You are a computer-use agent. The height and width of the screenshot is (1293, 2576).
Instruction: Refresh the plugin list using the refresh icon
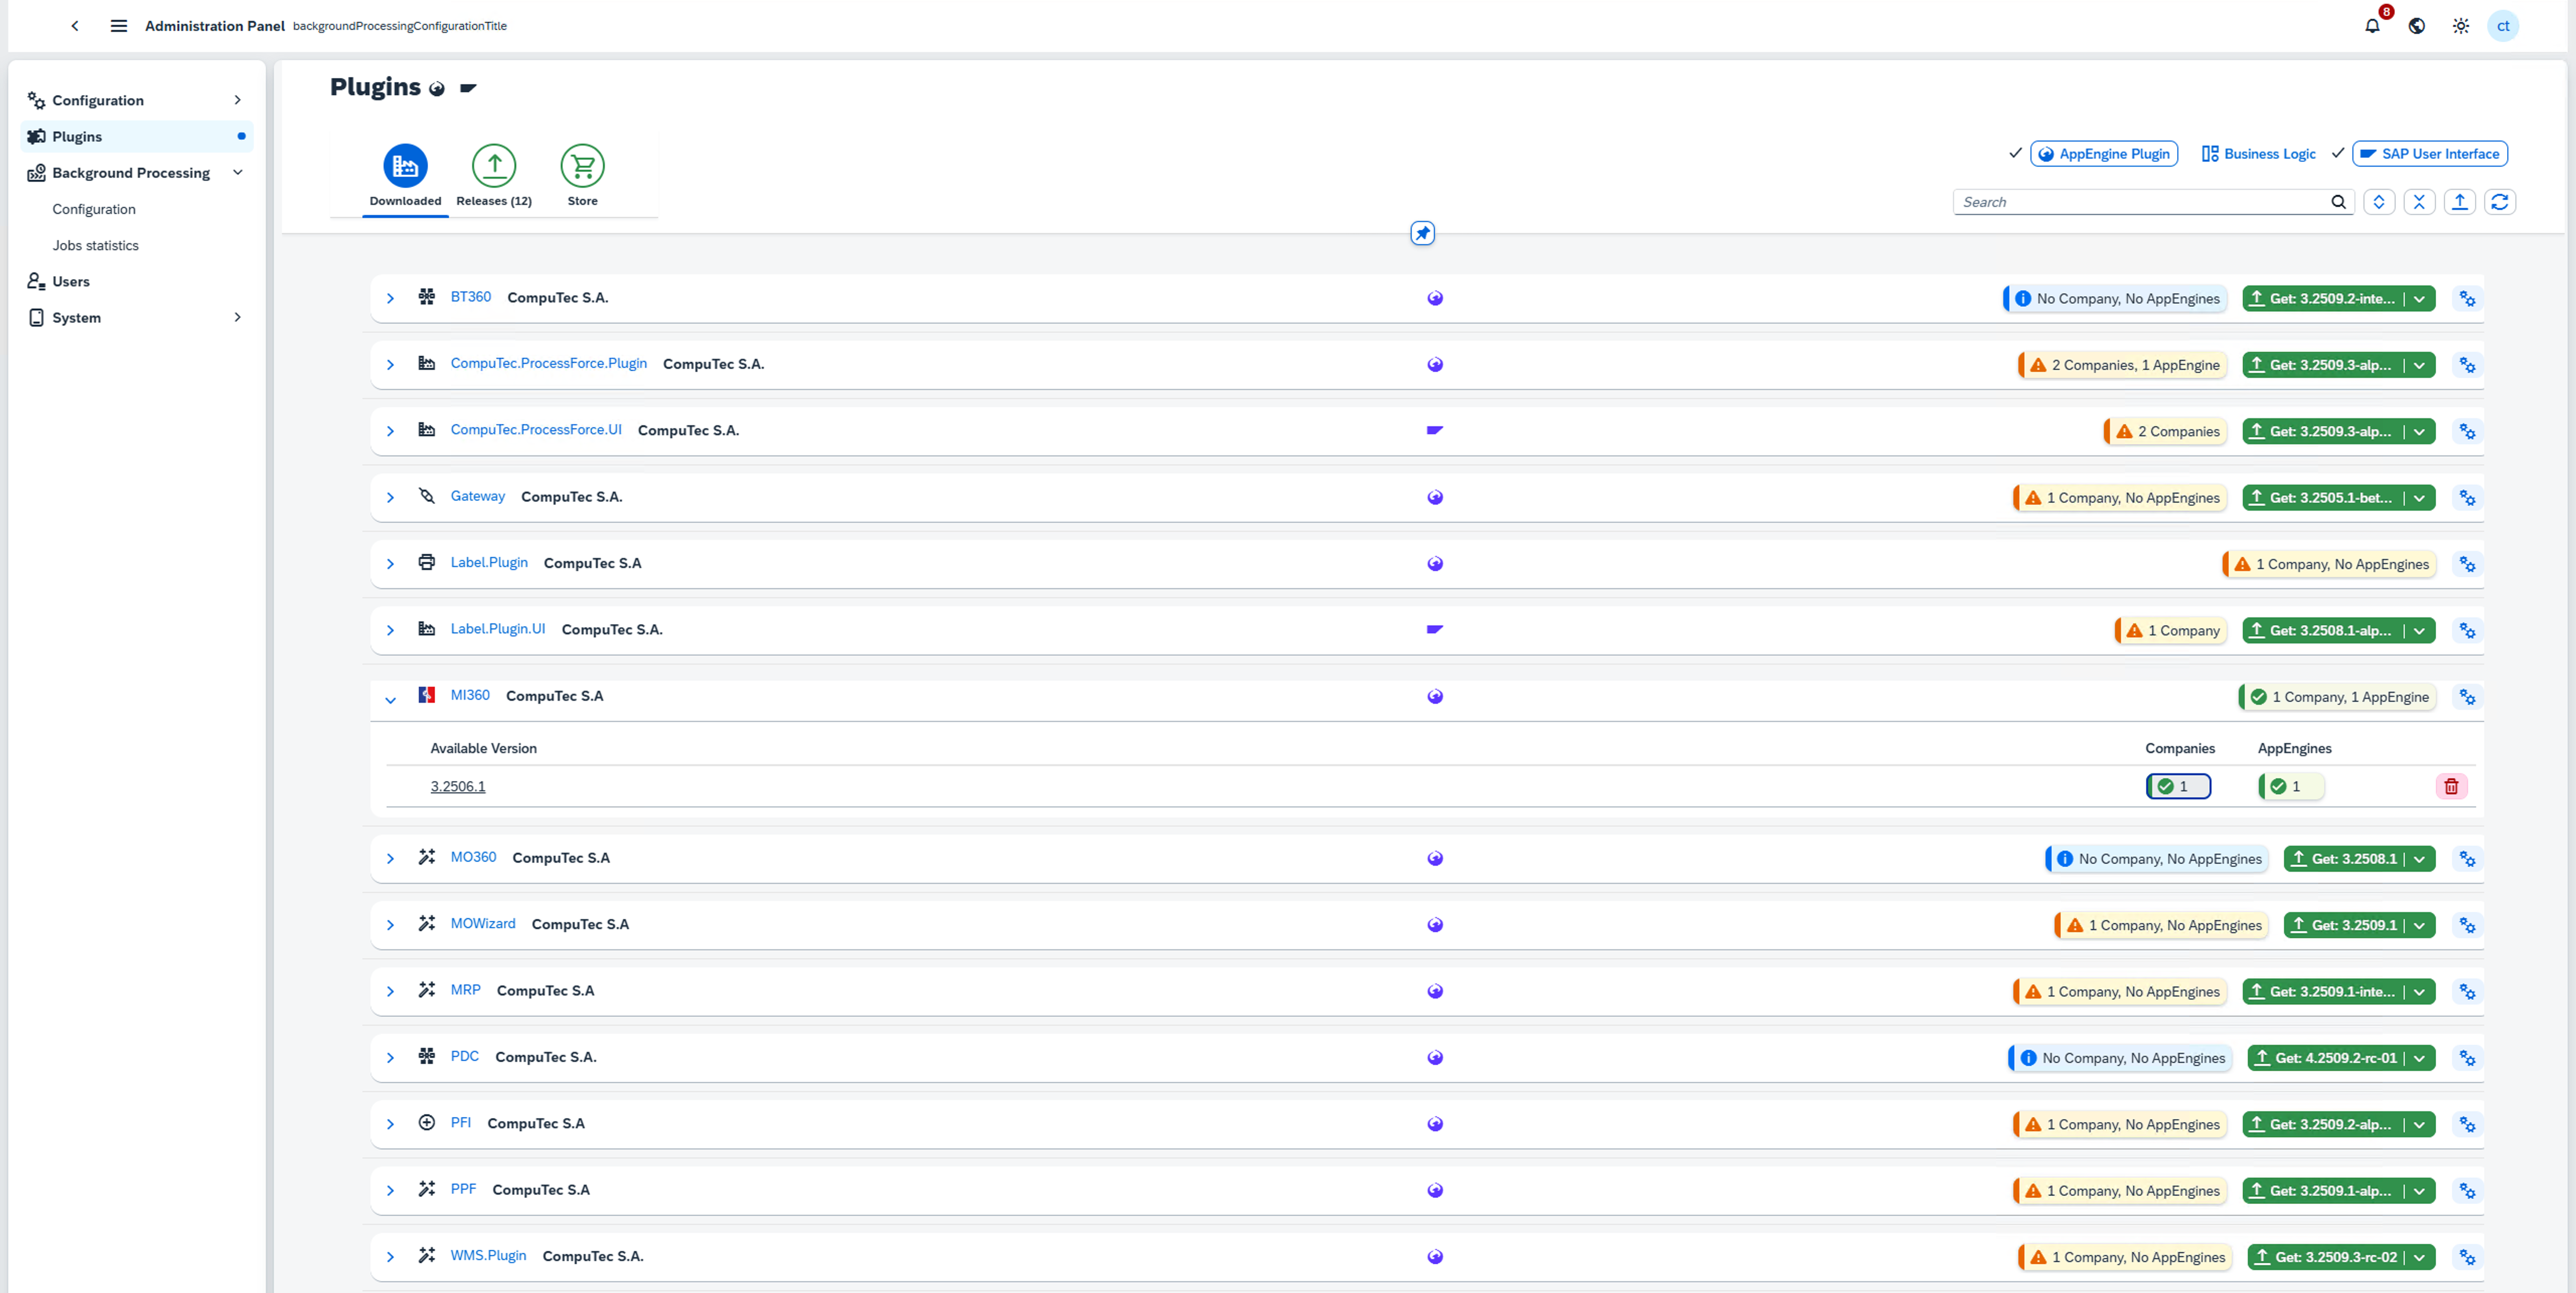coord(2501,201)
